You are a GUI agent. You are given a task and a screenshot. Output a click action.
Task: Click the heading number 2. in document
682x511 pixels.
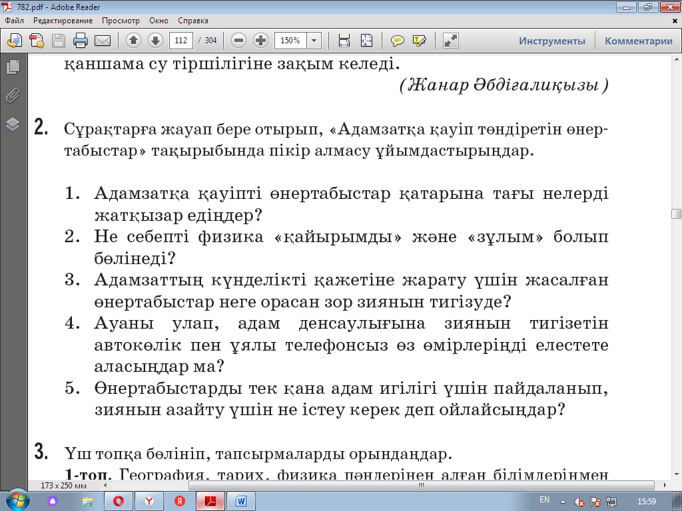tap(41, 128)
